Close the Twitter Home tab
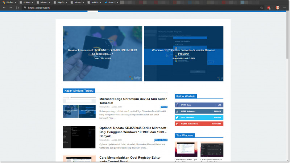290x163 pixels. [117, 3]
